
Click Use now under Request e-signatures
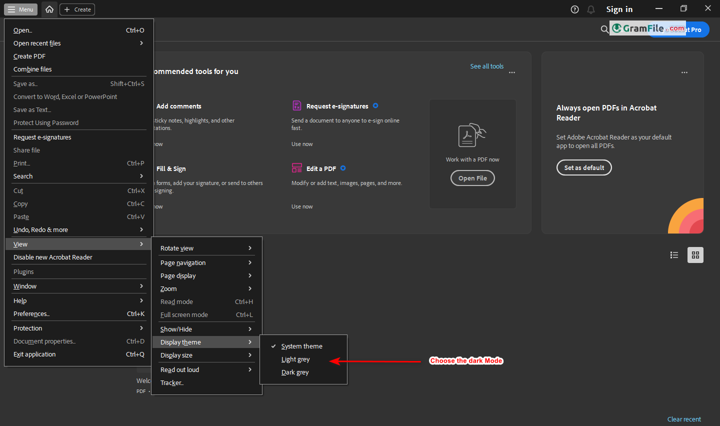pos(302,144)
